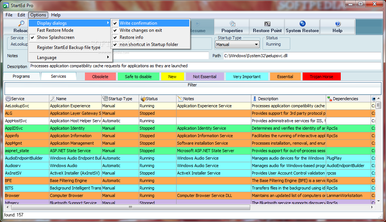Screen dimensions: 386x222
Task: Select the aspnet_state service row
Action: tap(190, 151)
